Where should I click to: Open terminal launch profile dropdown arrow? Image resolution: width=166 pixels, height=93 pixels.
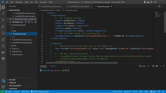point(150,66)
